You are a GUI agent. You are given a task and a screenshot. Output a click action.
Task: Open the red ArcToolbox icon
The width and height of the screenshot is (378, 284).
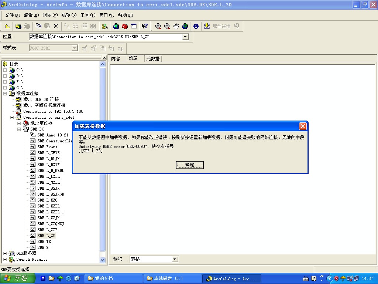(125, 26)
